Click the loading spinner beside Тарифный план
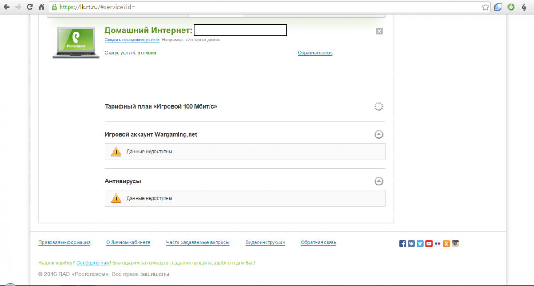This screenshot has width=534, height=286. point(379,107)
